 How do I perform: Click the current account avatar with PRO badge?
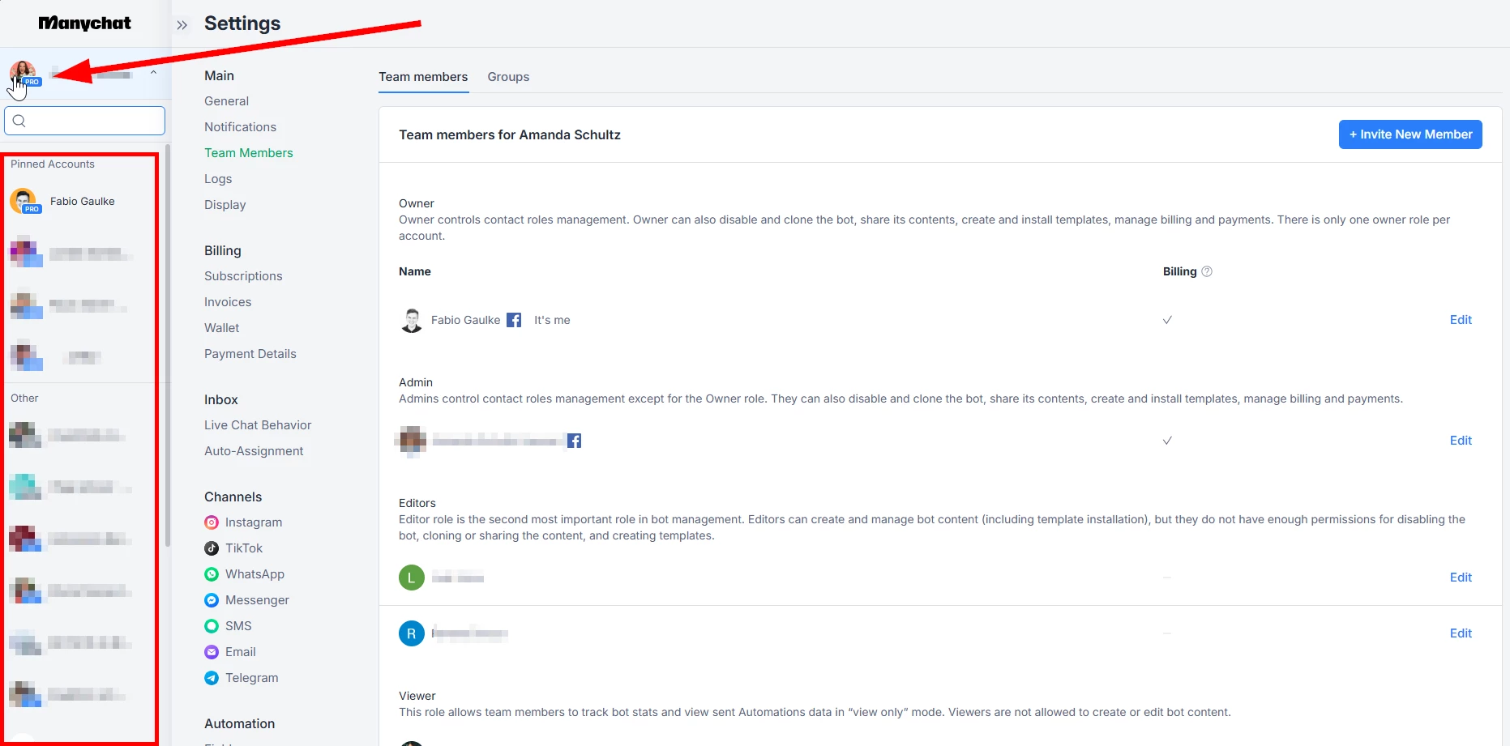24,74
